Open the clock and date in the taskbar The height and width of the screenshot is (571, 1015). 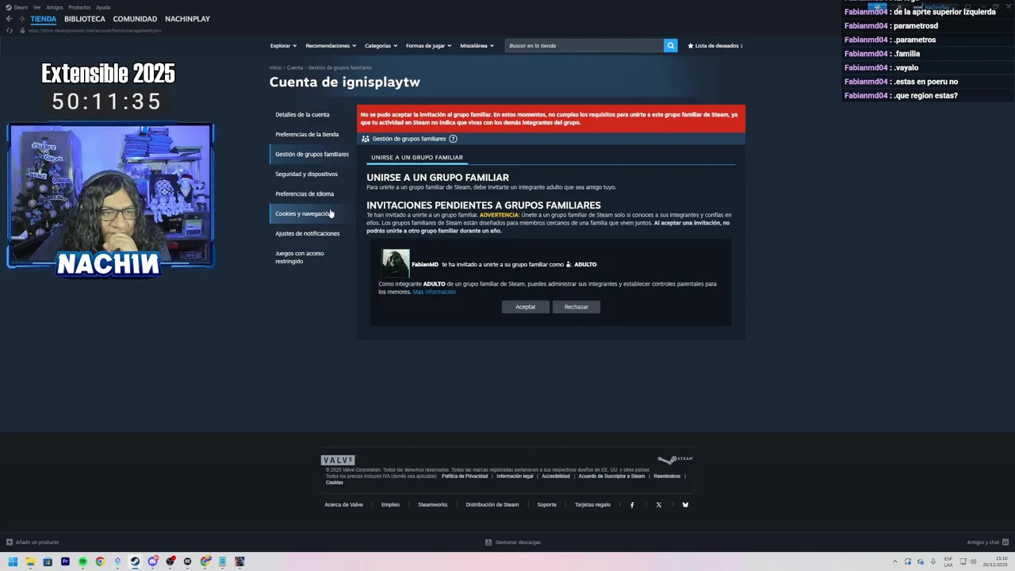tap(995, 561)
